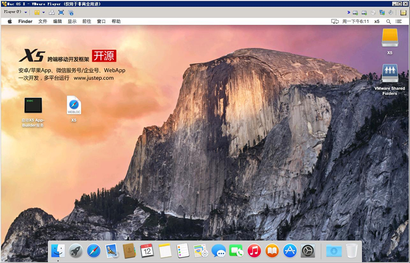410x263 pixels.
Task: Open Mail stamp icon in Dock
Action: (x=112, y=251)
